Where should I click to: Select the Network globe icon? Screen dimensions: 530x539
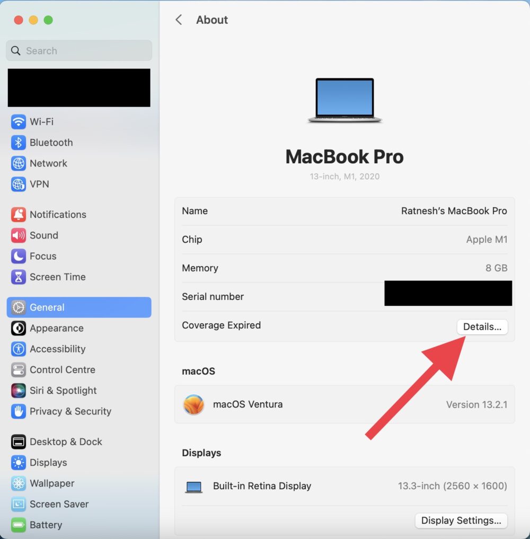(18, 163)
